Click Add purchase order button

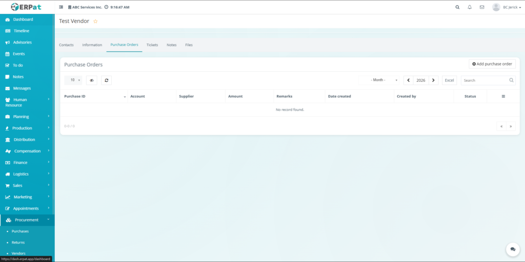[492, 64]
